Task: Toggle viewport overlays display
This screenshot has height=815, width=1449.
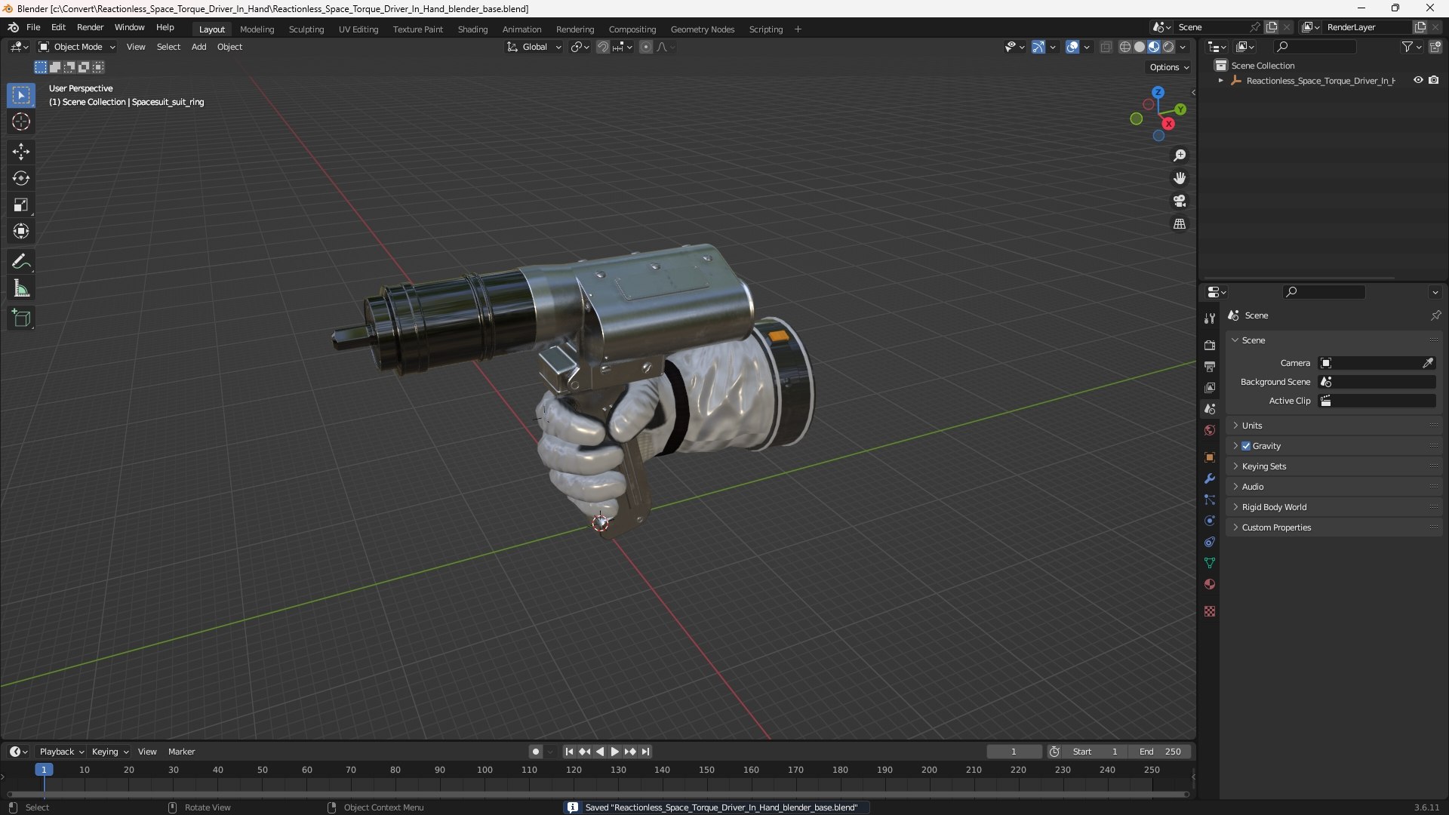Action: click(x=1072, y=47)
